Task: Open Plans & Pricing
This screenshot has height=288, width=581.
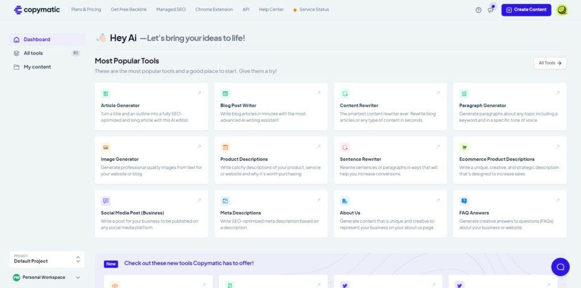Action: tap(86, 10)
